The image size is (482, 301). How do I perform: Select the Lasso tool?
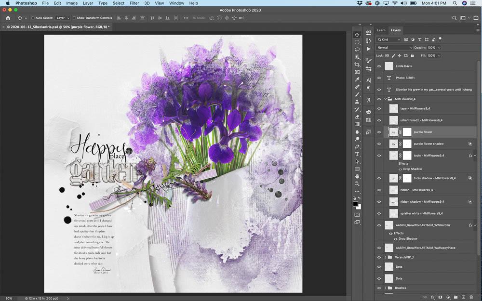point(357,50)
